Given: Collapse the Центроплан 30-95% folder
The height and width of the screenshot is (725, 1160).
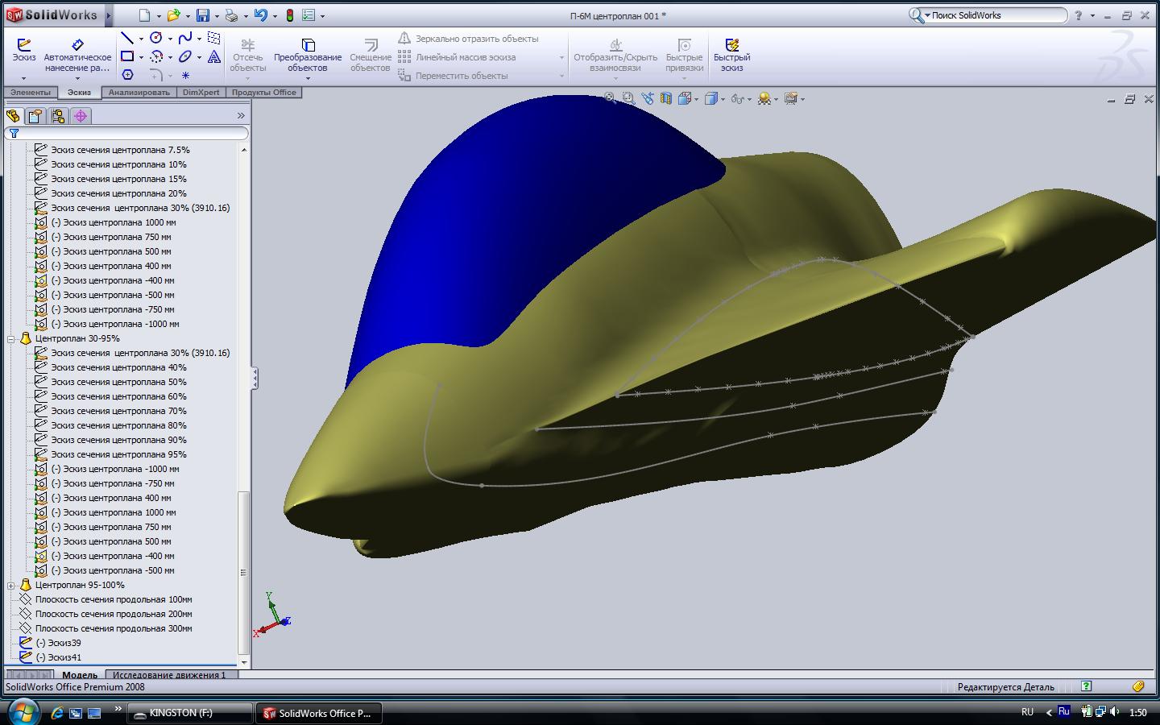Looking at the screenshot, I should (x=11, y=339).
